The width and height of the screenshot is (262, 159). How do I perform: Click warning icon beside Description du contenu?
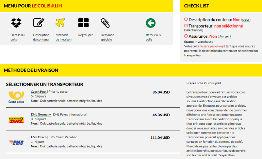click(x=186, y=19)
